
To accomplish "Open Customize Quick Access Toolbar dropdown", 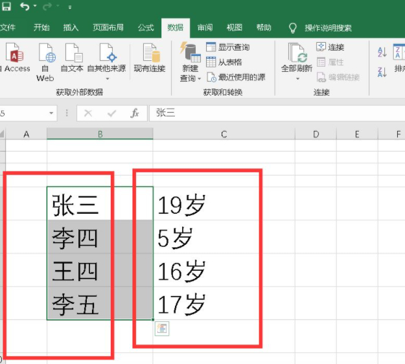I will pyautogui.click(x=70, y=7).
